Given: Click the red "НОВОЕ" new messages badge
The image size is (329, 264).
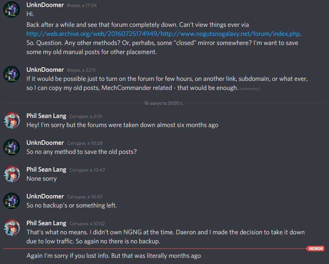Looking at the screenshot, I should 316,249.
